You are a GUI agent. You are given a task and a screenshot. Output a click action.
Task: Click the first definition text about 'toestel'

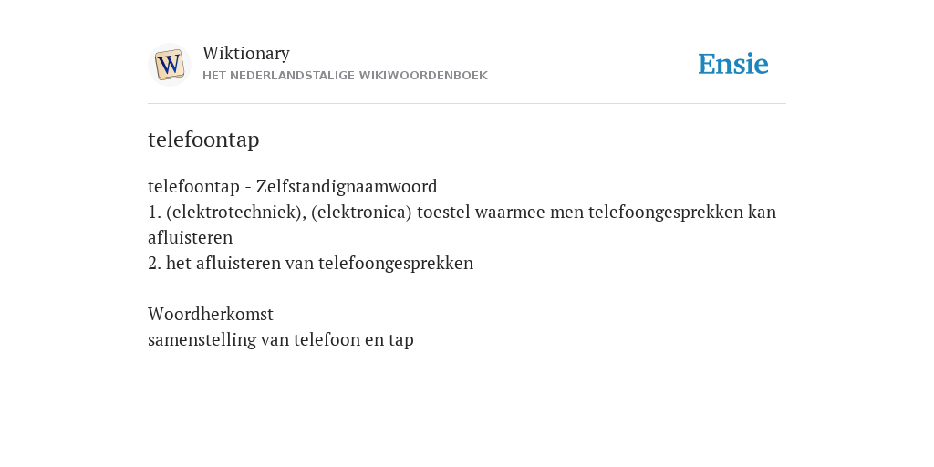(462, 224)
